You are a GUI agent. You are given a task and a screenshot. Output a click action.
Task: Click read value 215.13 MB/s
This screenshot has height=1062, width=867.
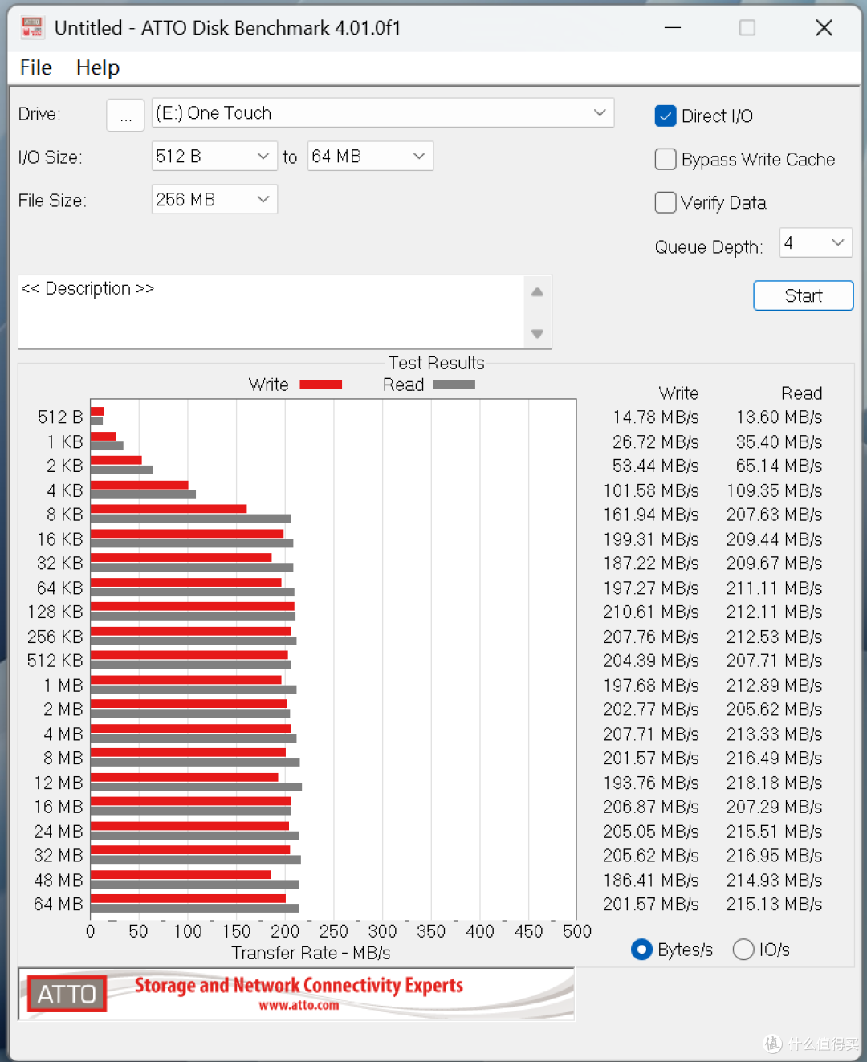(x=775, y=905)
